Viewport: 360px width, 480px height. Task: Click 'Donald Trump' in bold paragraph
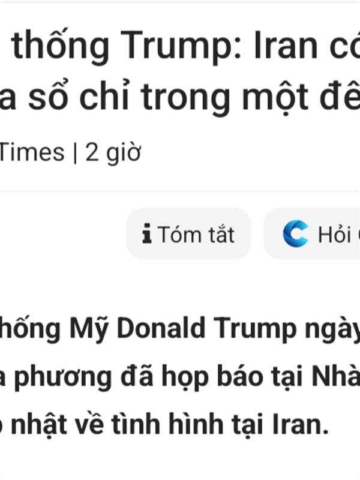[x=206, y=329]
